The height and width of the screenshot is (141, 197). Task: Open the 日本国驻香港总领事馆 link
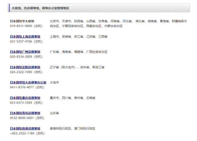click(25, 129)
